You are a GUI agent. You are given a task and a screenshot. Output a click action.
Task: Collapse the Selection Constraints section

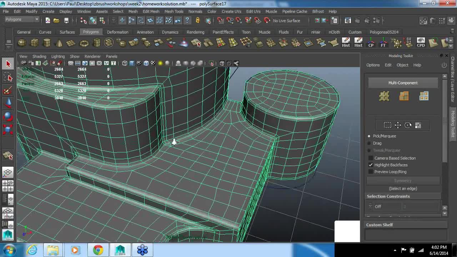point(388,196)
